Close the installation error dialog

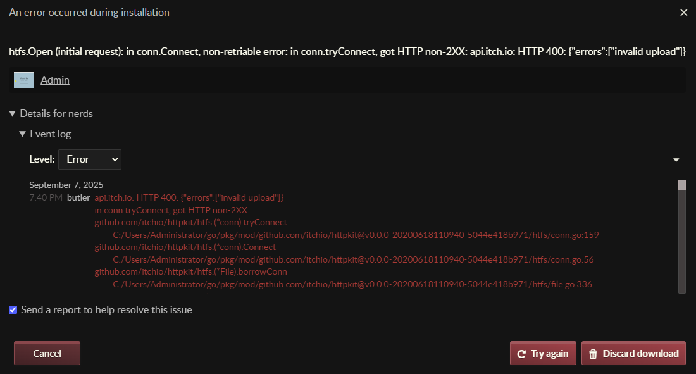[683, 13]
